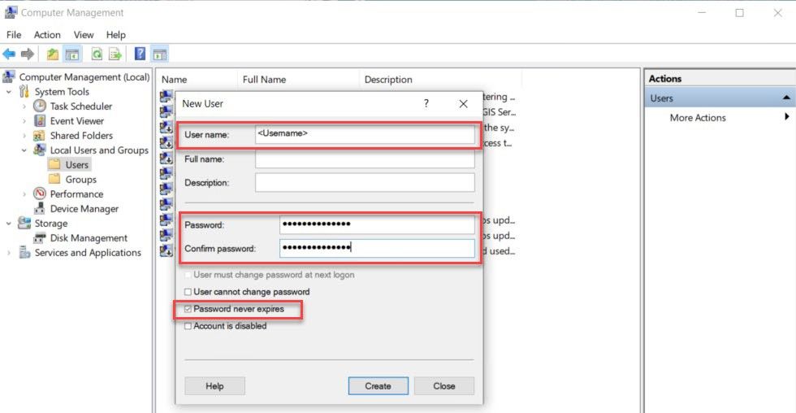Viewport: 796px width, 413px height.
Task: Select the Groups folder icon in tree
Action: (x=54, y=179)
